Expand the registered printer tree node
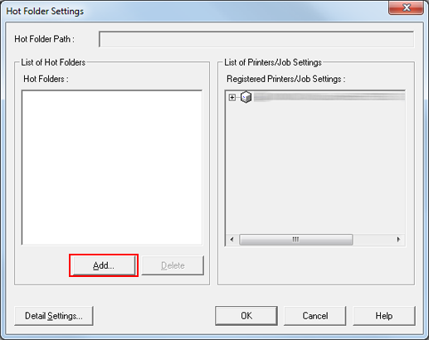The width and height of the screenshot is (429, 340). pos(232,97)
